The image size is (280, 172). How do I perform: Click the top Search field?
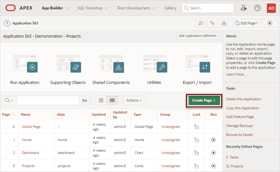click(208, 8)
